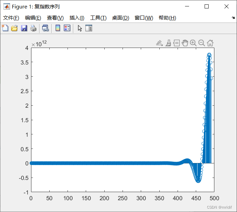Click the MATLAB logo in the title bar
Image resolution: width=237 pixels, height=212 pixels.
pos(7,7)
